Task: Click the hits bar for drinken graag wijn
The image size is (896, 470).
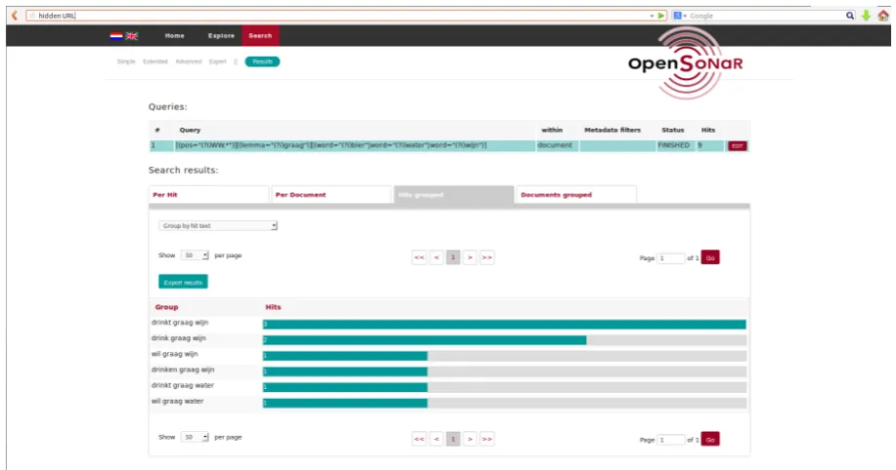Action: pyautogui.click(x=345, y=372)
